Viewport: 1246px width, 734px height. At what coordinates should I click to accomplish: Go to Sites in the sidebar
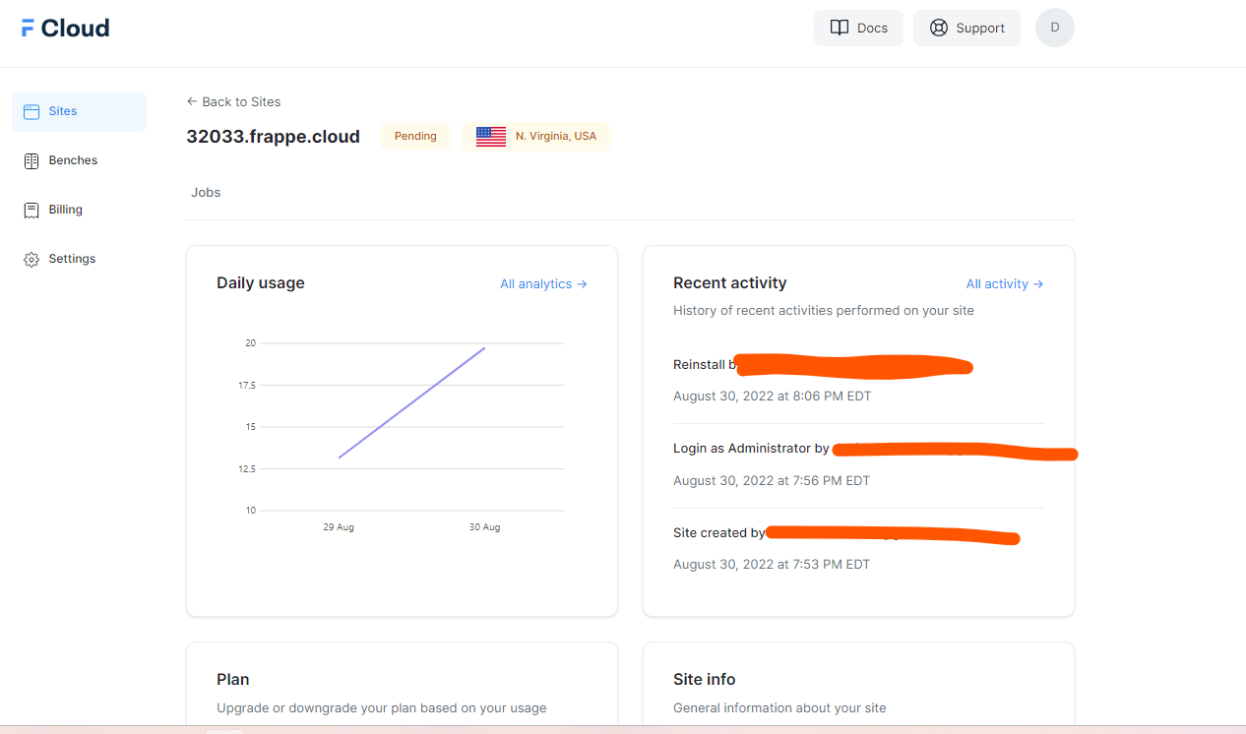(x=79, y=111)
